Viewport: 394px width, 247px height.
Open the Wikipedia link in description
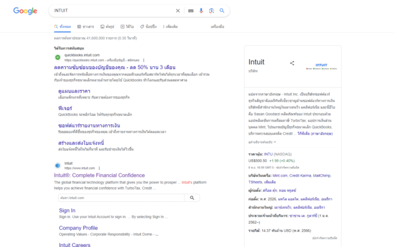(x=315, y=133)
